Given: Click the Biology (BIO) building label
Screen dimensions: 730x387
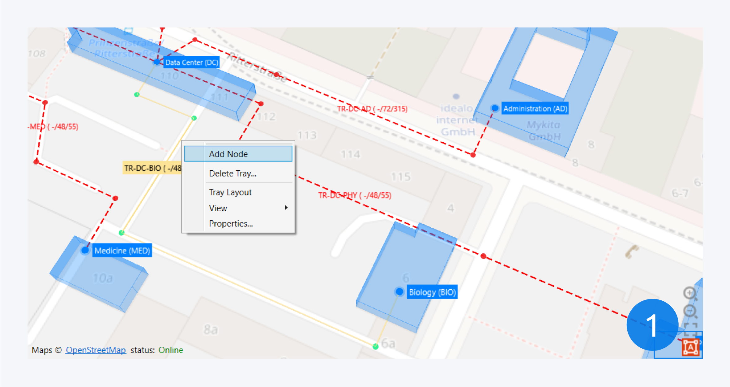Looking at the screenshot, I should pos(432,292).
